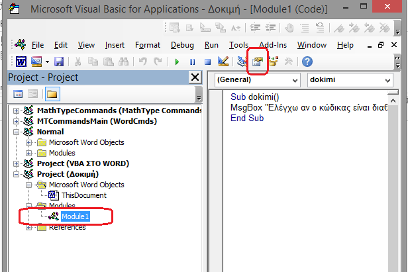The width and height of the screenshot is (408, 272).
Task: Collapse the Project (Δοκιμή) node
Action: 16,174
